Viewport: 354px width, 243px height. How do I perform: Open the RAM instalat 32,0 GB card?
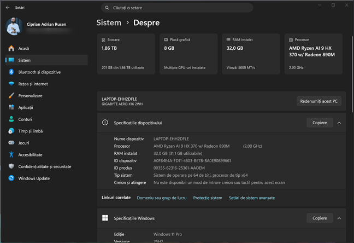click(x=251, y=54)
